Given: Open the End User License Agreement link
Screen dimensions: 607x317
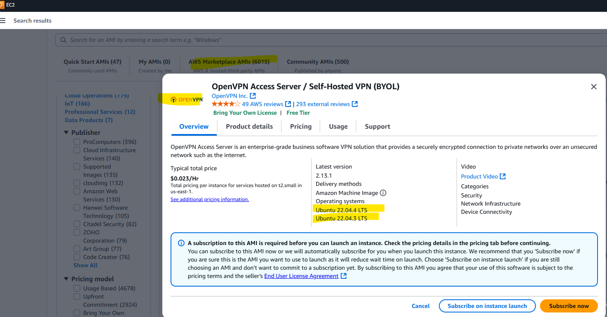Looking at the screenshot, I should click(x=301, y=276).
